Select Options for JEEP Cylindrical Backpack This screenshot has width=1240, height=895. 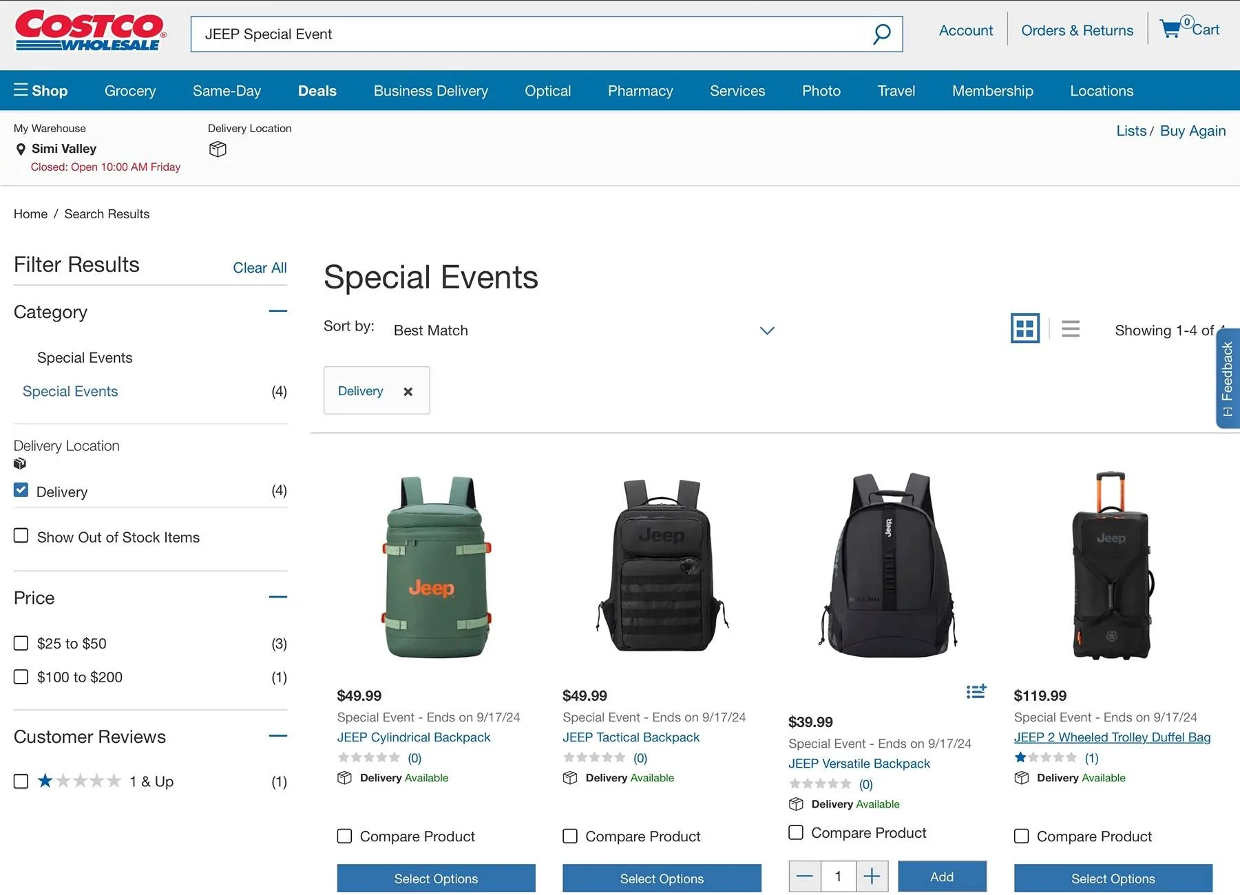tap(436, 878)
